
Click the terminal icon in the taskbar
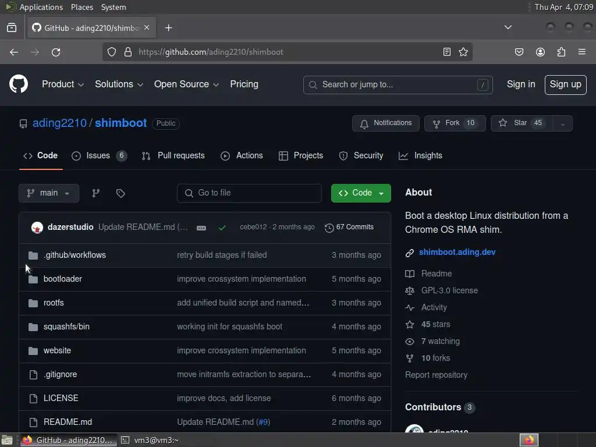(125, 440)
